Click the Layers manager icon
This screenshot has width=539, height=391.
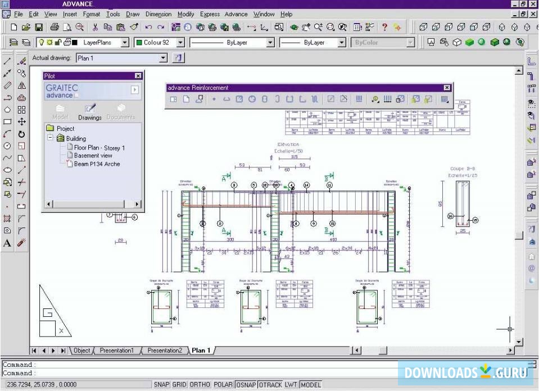(x=13, y=43)
